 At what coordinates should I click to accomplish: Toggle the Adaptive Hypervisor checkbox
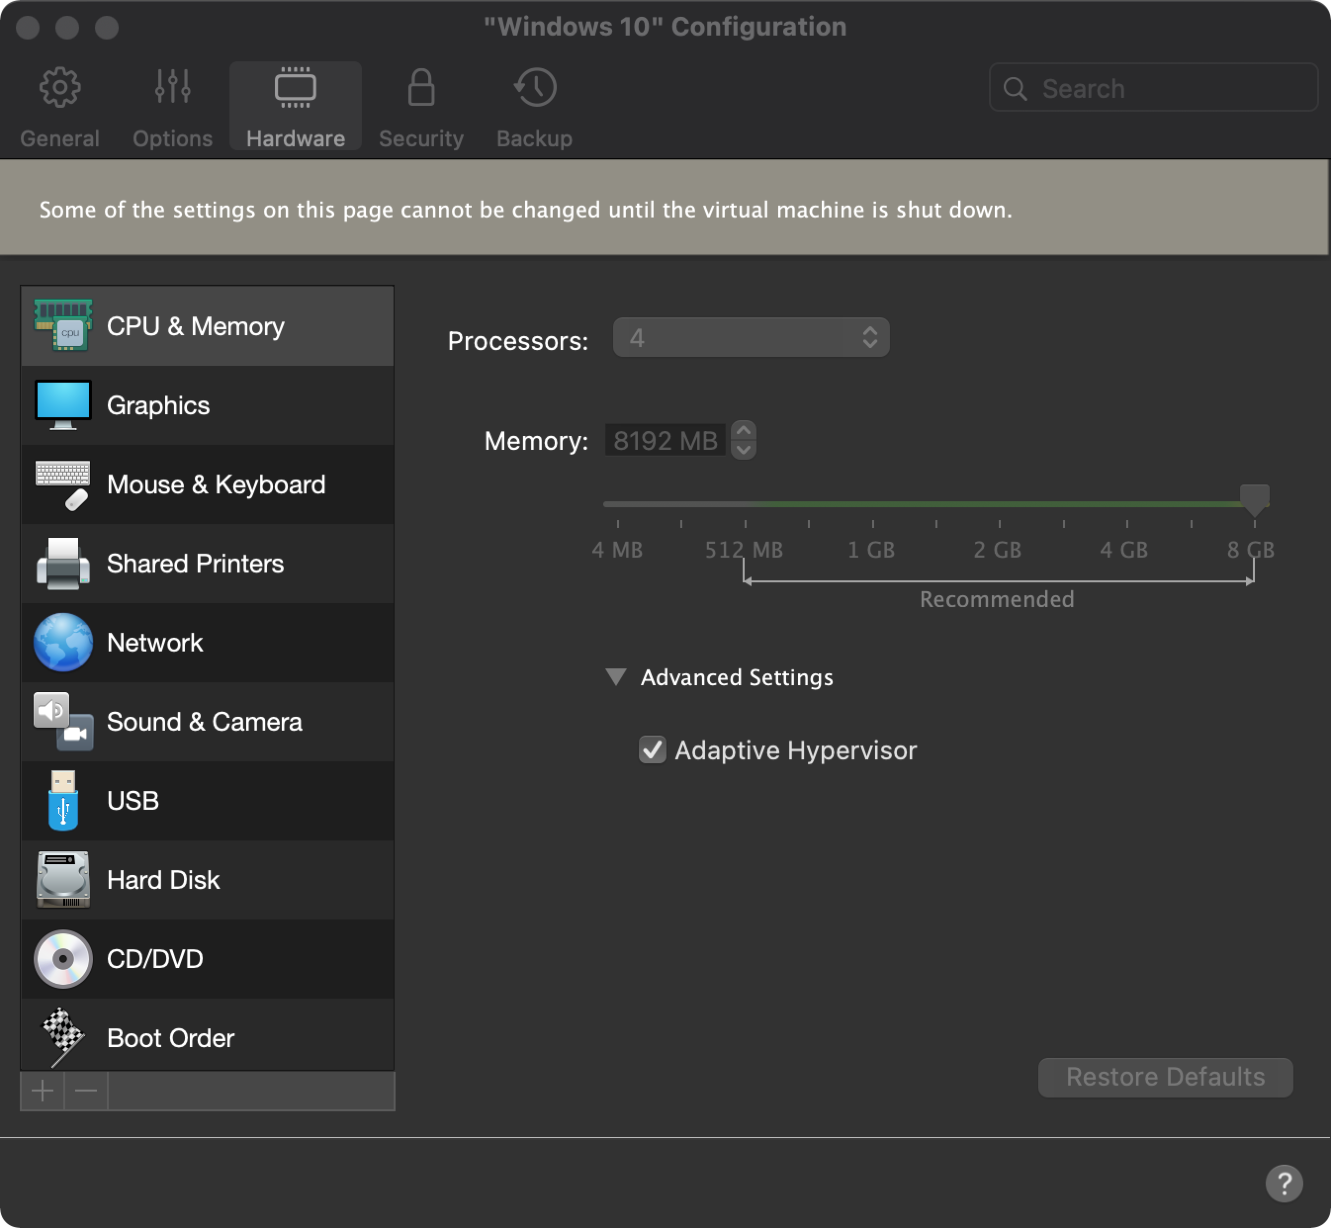(x=653, y=750)
